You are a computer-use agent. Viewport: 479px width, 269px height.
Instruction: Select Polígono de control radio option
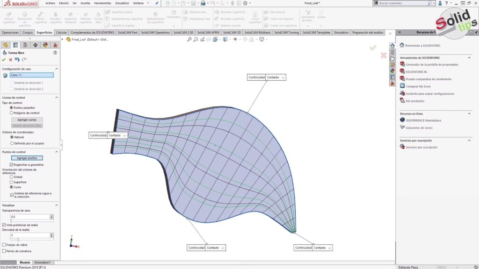coord(12,113)
